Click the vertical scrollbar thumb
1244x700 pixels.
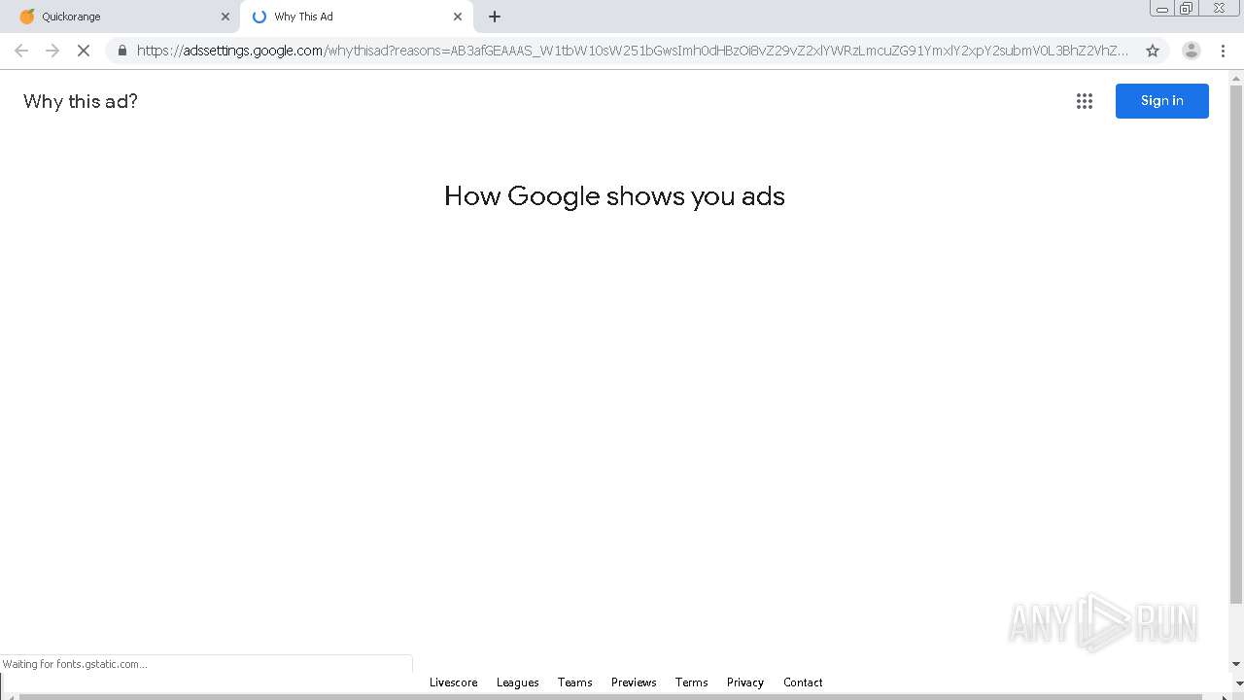tap(1236, 345)
